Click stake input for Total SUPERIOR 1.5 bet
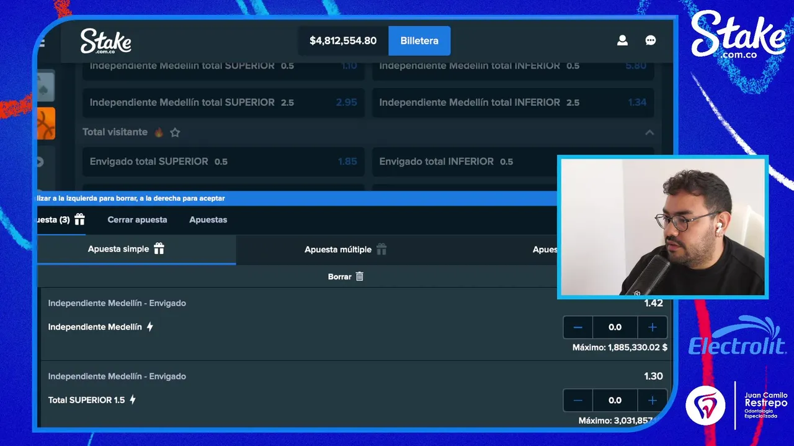 615,400
